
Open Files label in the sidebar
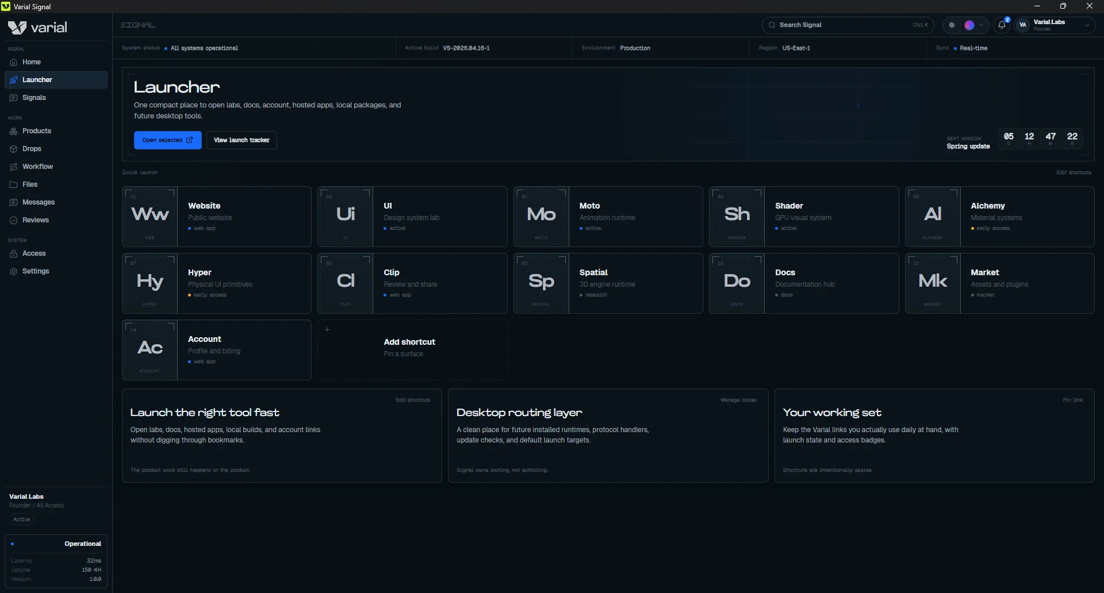click(30, 184)
